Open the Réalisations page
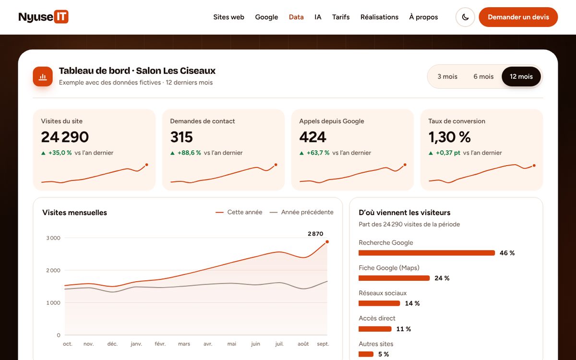 [379, 17]
